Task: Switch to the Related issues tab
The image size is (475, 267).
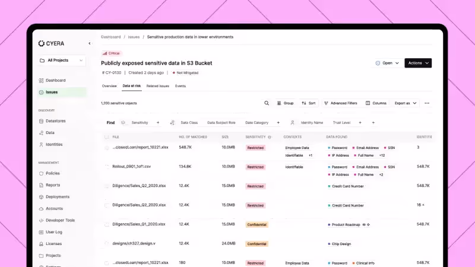Action: pyautogui.click(x=158, y=86)
